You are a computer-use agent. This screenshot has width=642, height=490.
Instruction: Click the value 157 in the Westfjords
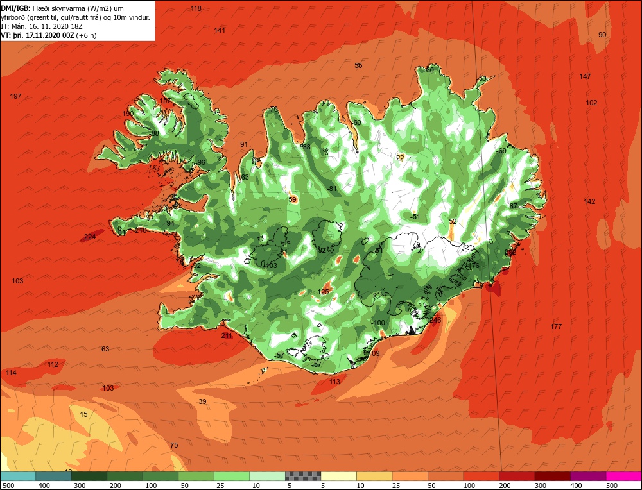click(165, 101)
